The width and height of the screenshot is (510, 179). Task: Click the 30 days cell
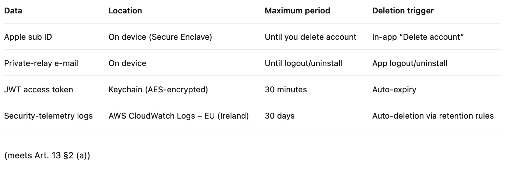tap(280, 116)
